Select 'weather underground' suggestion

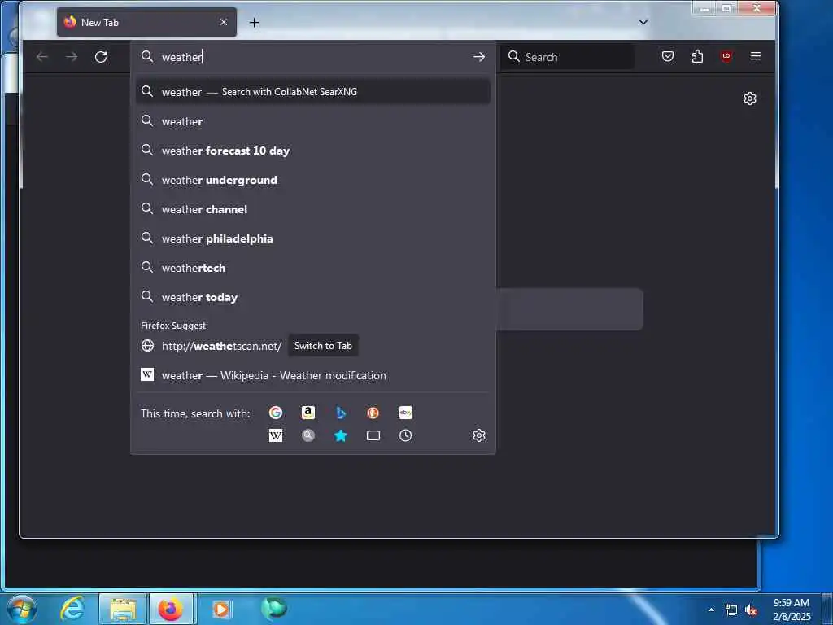(313, 180)
